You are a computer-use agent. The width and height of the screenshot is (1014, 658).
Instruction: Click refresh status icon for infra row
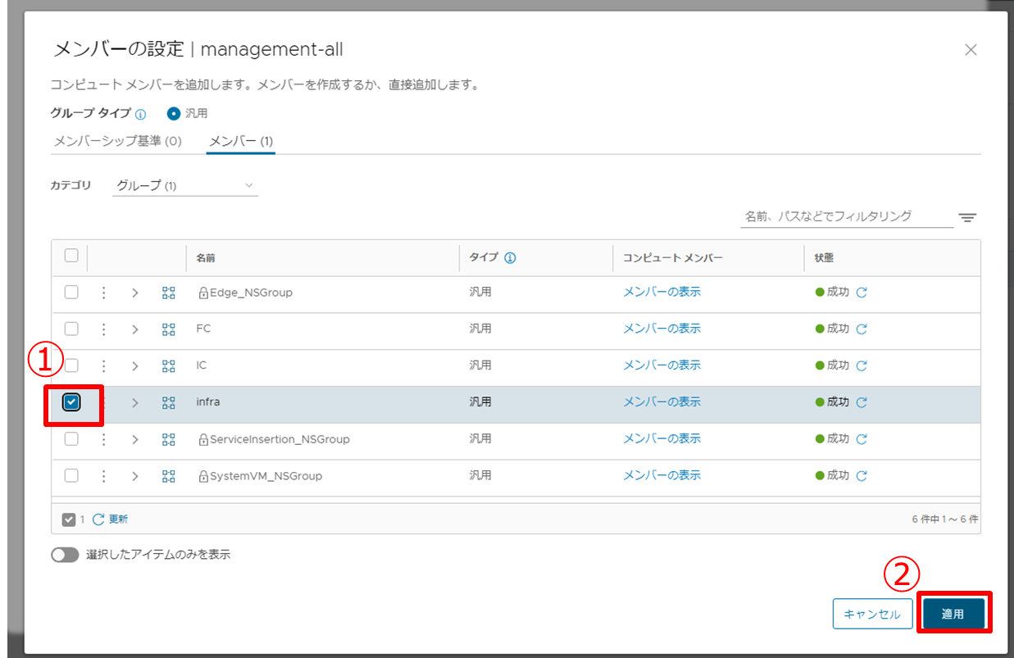pyautogui.click(x=862, y=402)
